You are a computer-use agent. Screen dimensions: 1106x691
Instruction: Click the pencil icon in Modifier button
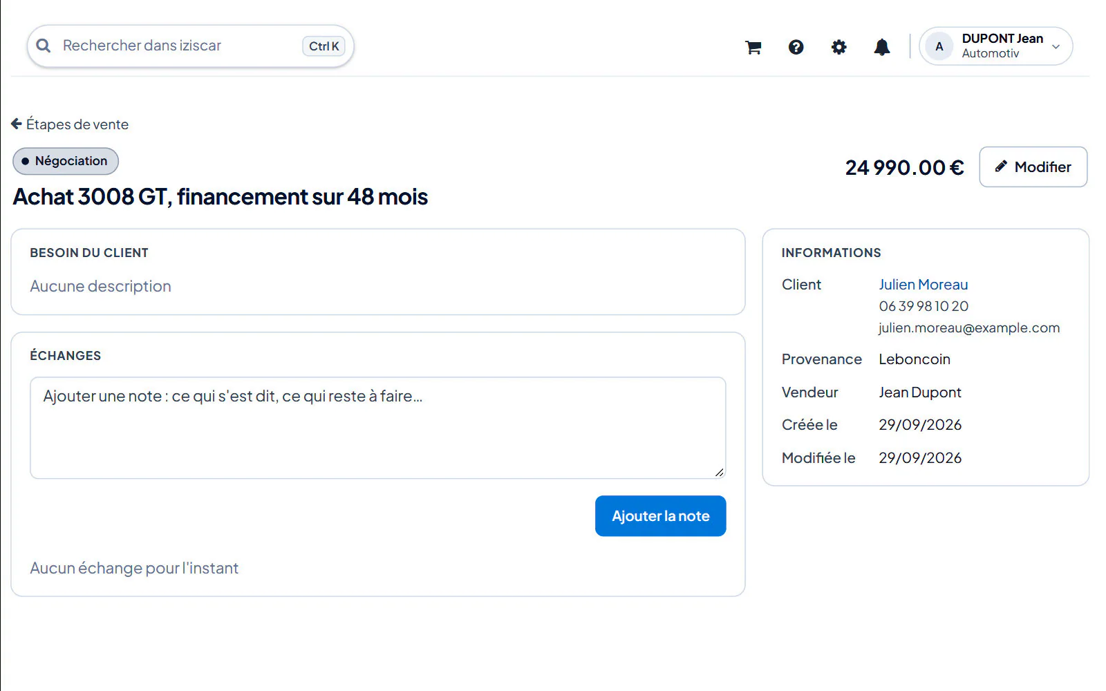1000,167
